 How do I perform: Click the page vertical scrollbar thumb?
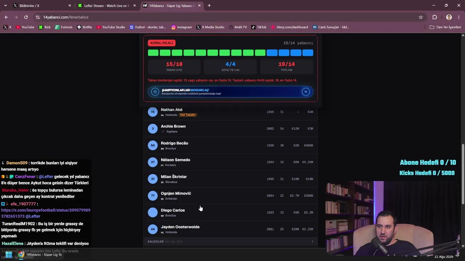pos(463,174)
